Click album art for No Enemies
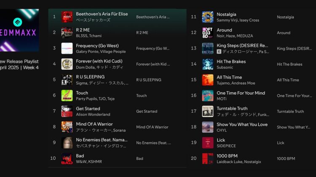The image size is (316, 177). (x=67, y=143)
